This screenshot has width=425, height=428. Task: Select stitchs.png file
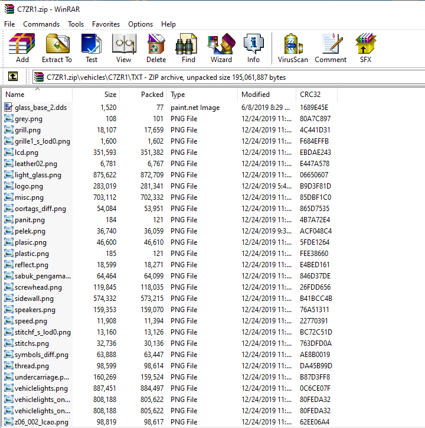coord(32,343)
